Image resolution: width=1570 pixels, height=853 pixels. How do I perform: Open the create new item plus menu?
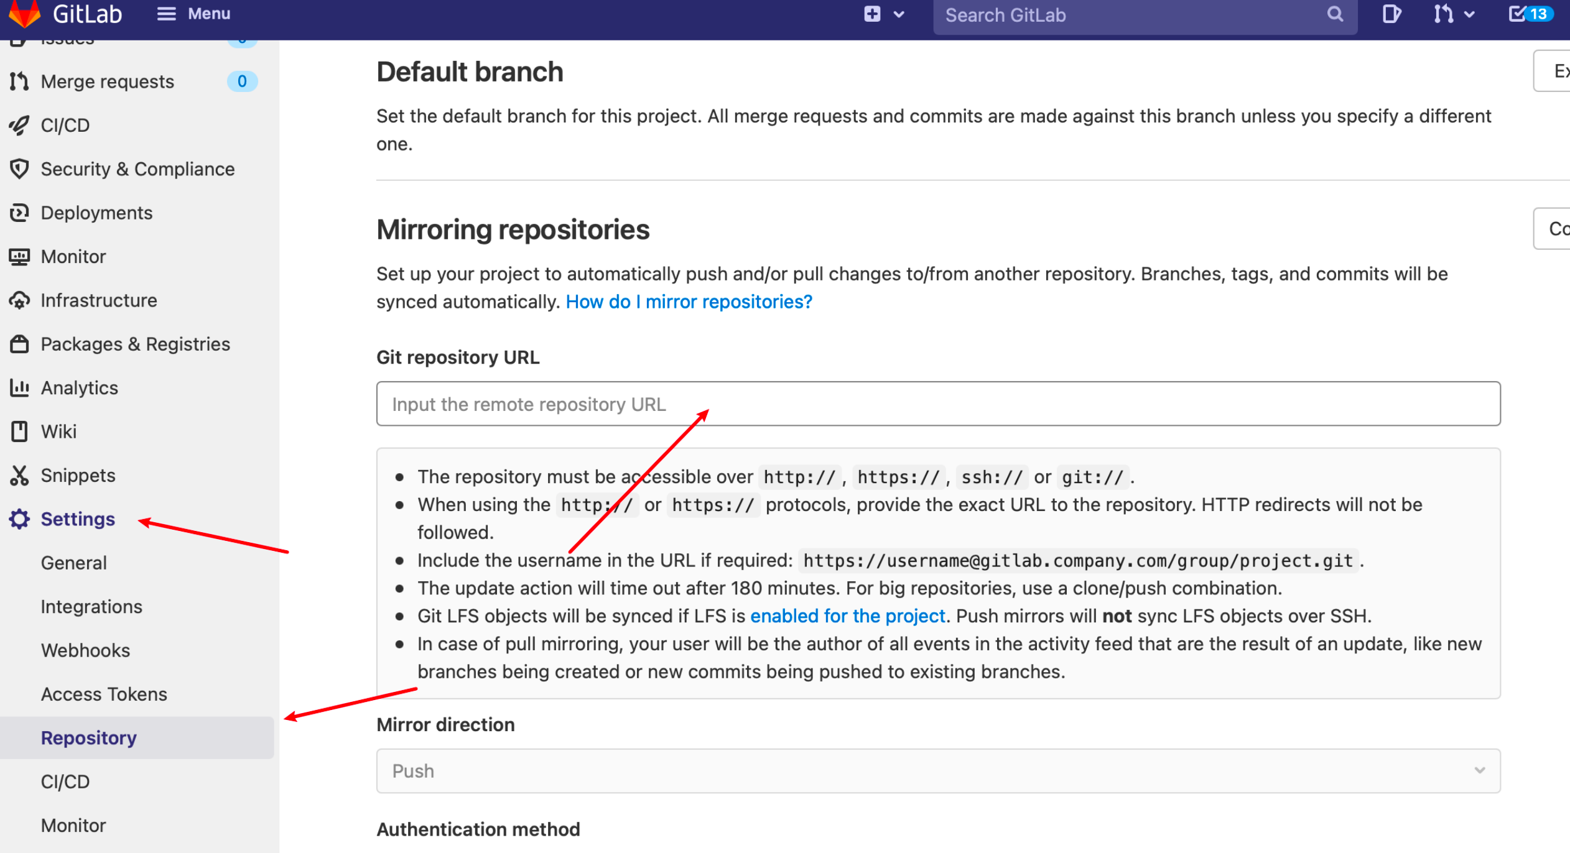click(x=872, y=13)
